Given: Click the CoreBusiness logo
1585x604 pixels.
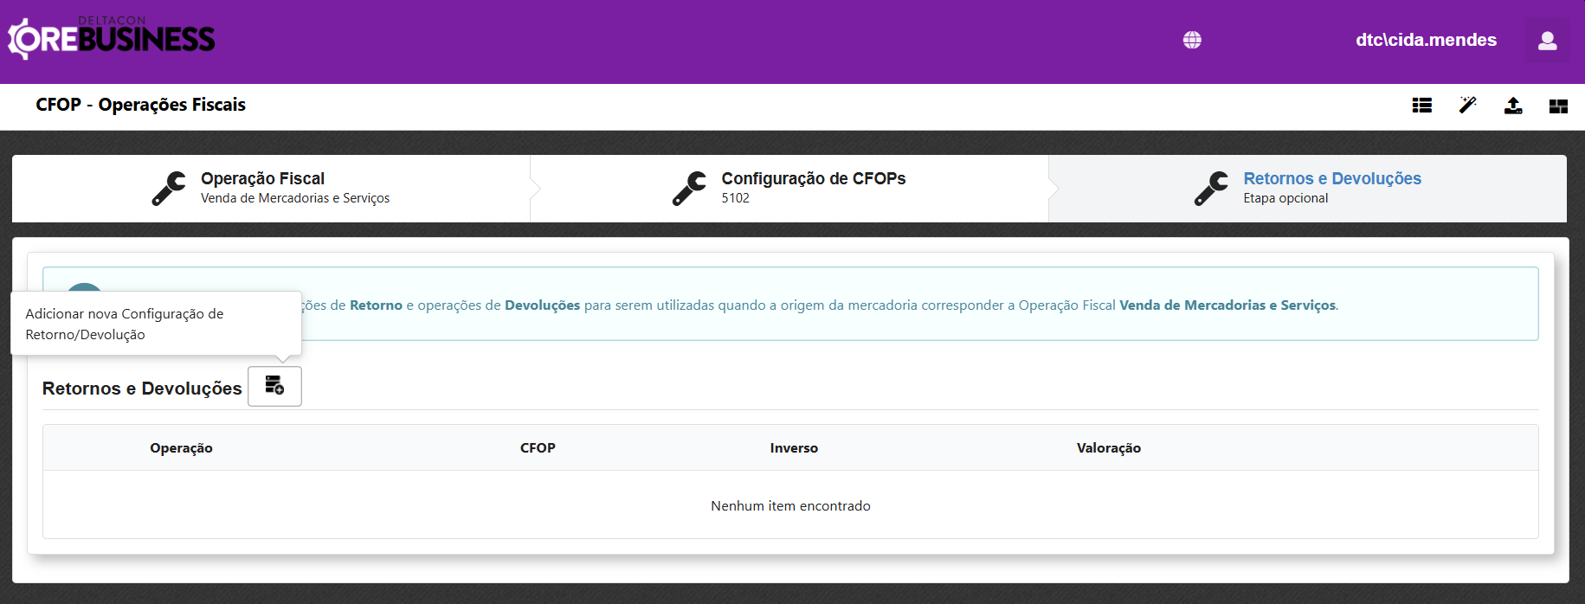Looking at the screenshot, I should click(x=112, y=39).
